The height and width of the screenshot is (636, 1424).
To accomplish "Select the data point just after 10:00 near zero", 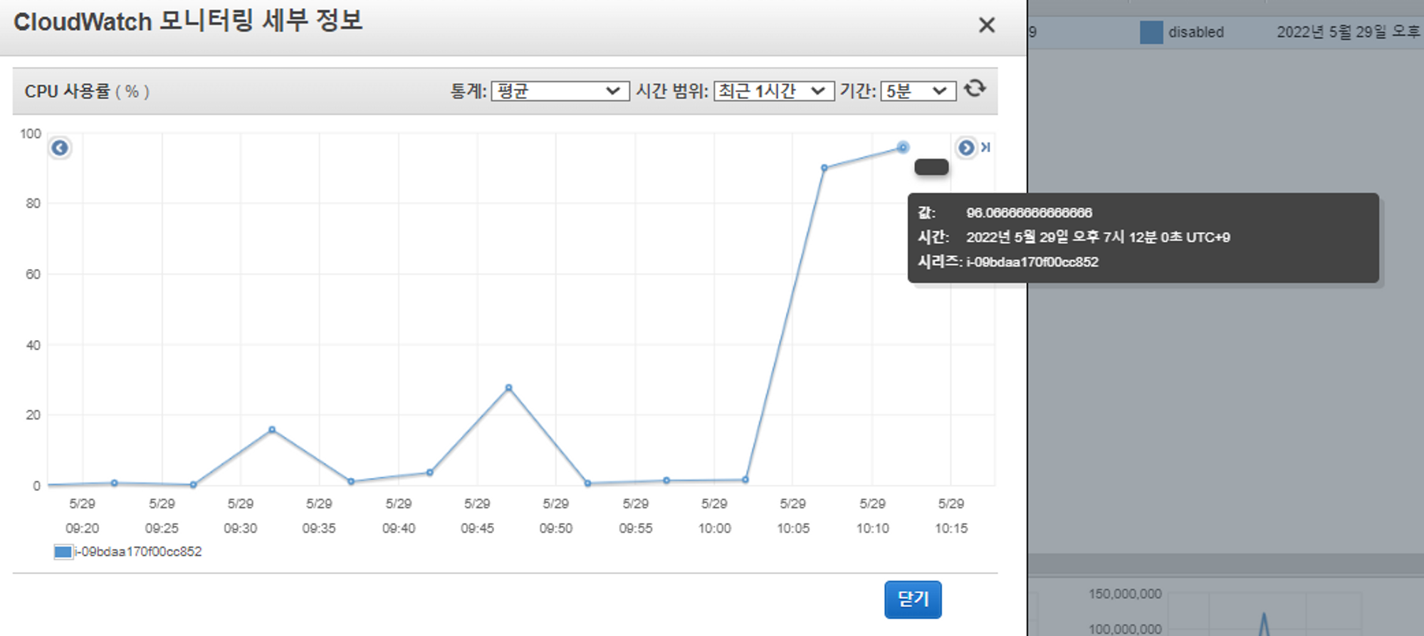I will [745, 479].
